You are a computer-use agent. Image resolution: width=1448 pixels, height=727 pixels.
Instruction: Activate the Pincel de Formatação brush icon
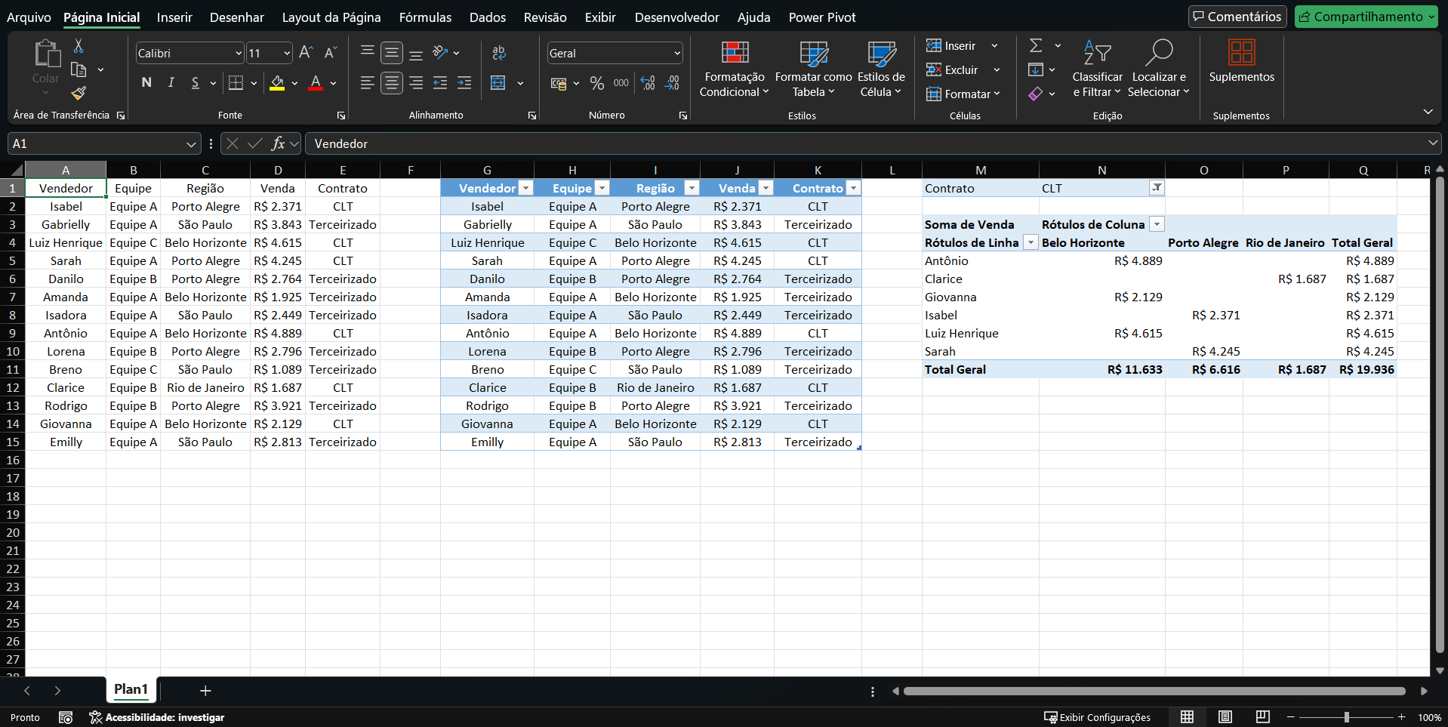tap(78, 93)
